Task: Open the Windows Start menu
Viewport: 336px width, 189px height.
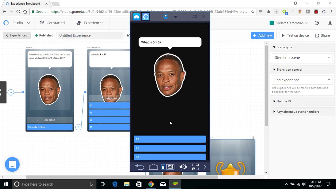Action: (6, 184)
